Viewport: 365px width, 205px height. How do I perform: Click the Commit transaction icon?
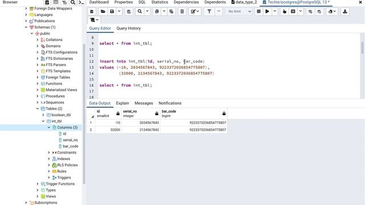pyautogui.click(x=310, y=11)
